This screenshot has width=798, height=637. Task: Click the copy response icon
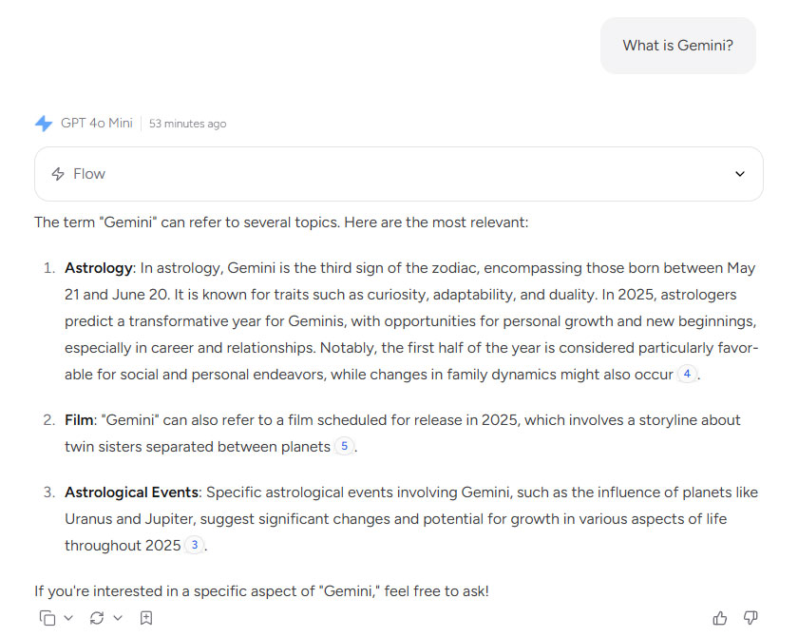tap(47, 618)
